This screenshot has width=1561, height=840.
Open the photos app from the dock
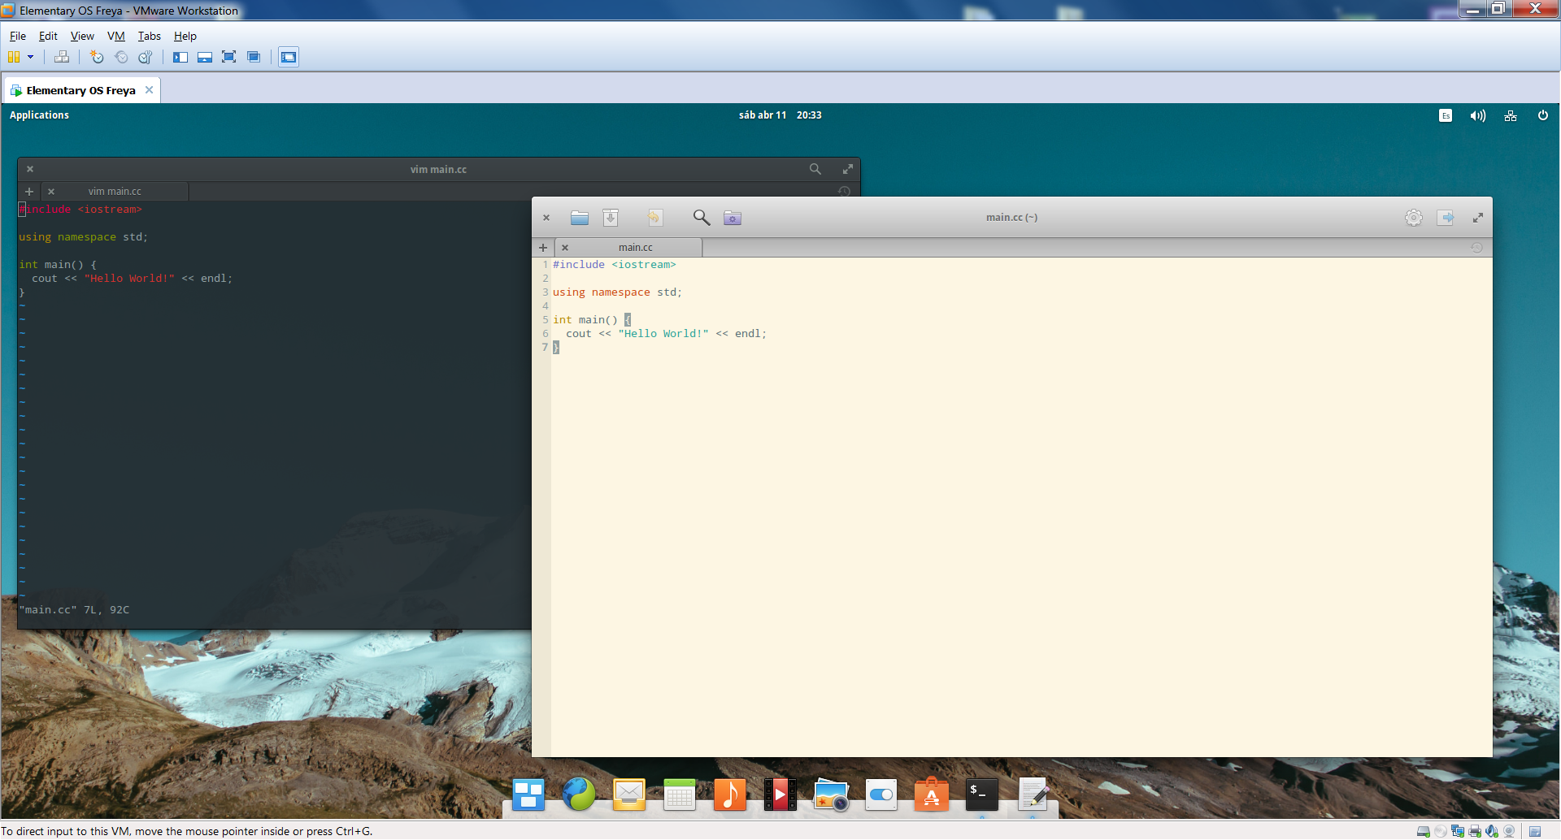[x=831, y=795]
